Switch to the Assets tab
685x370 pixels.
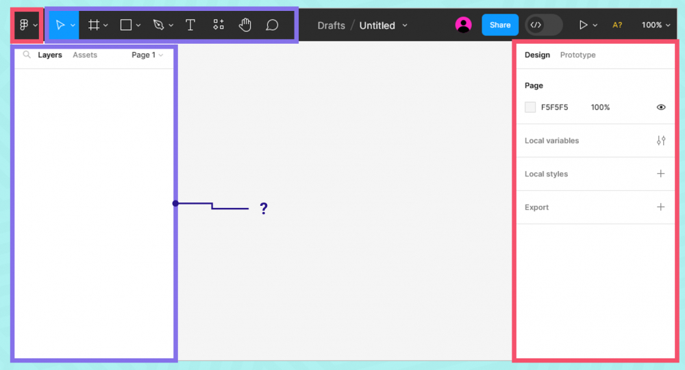click(x=85, y=55)
